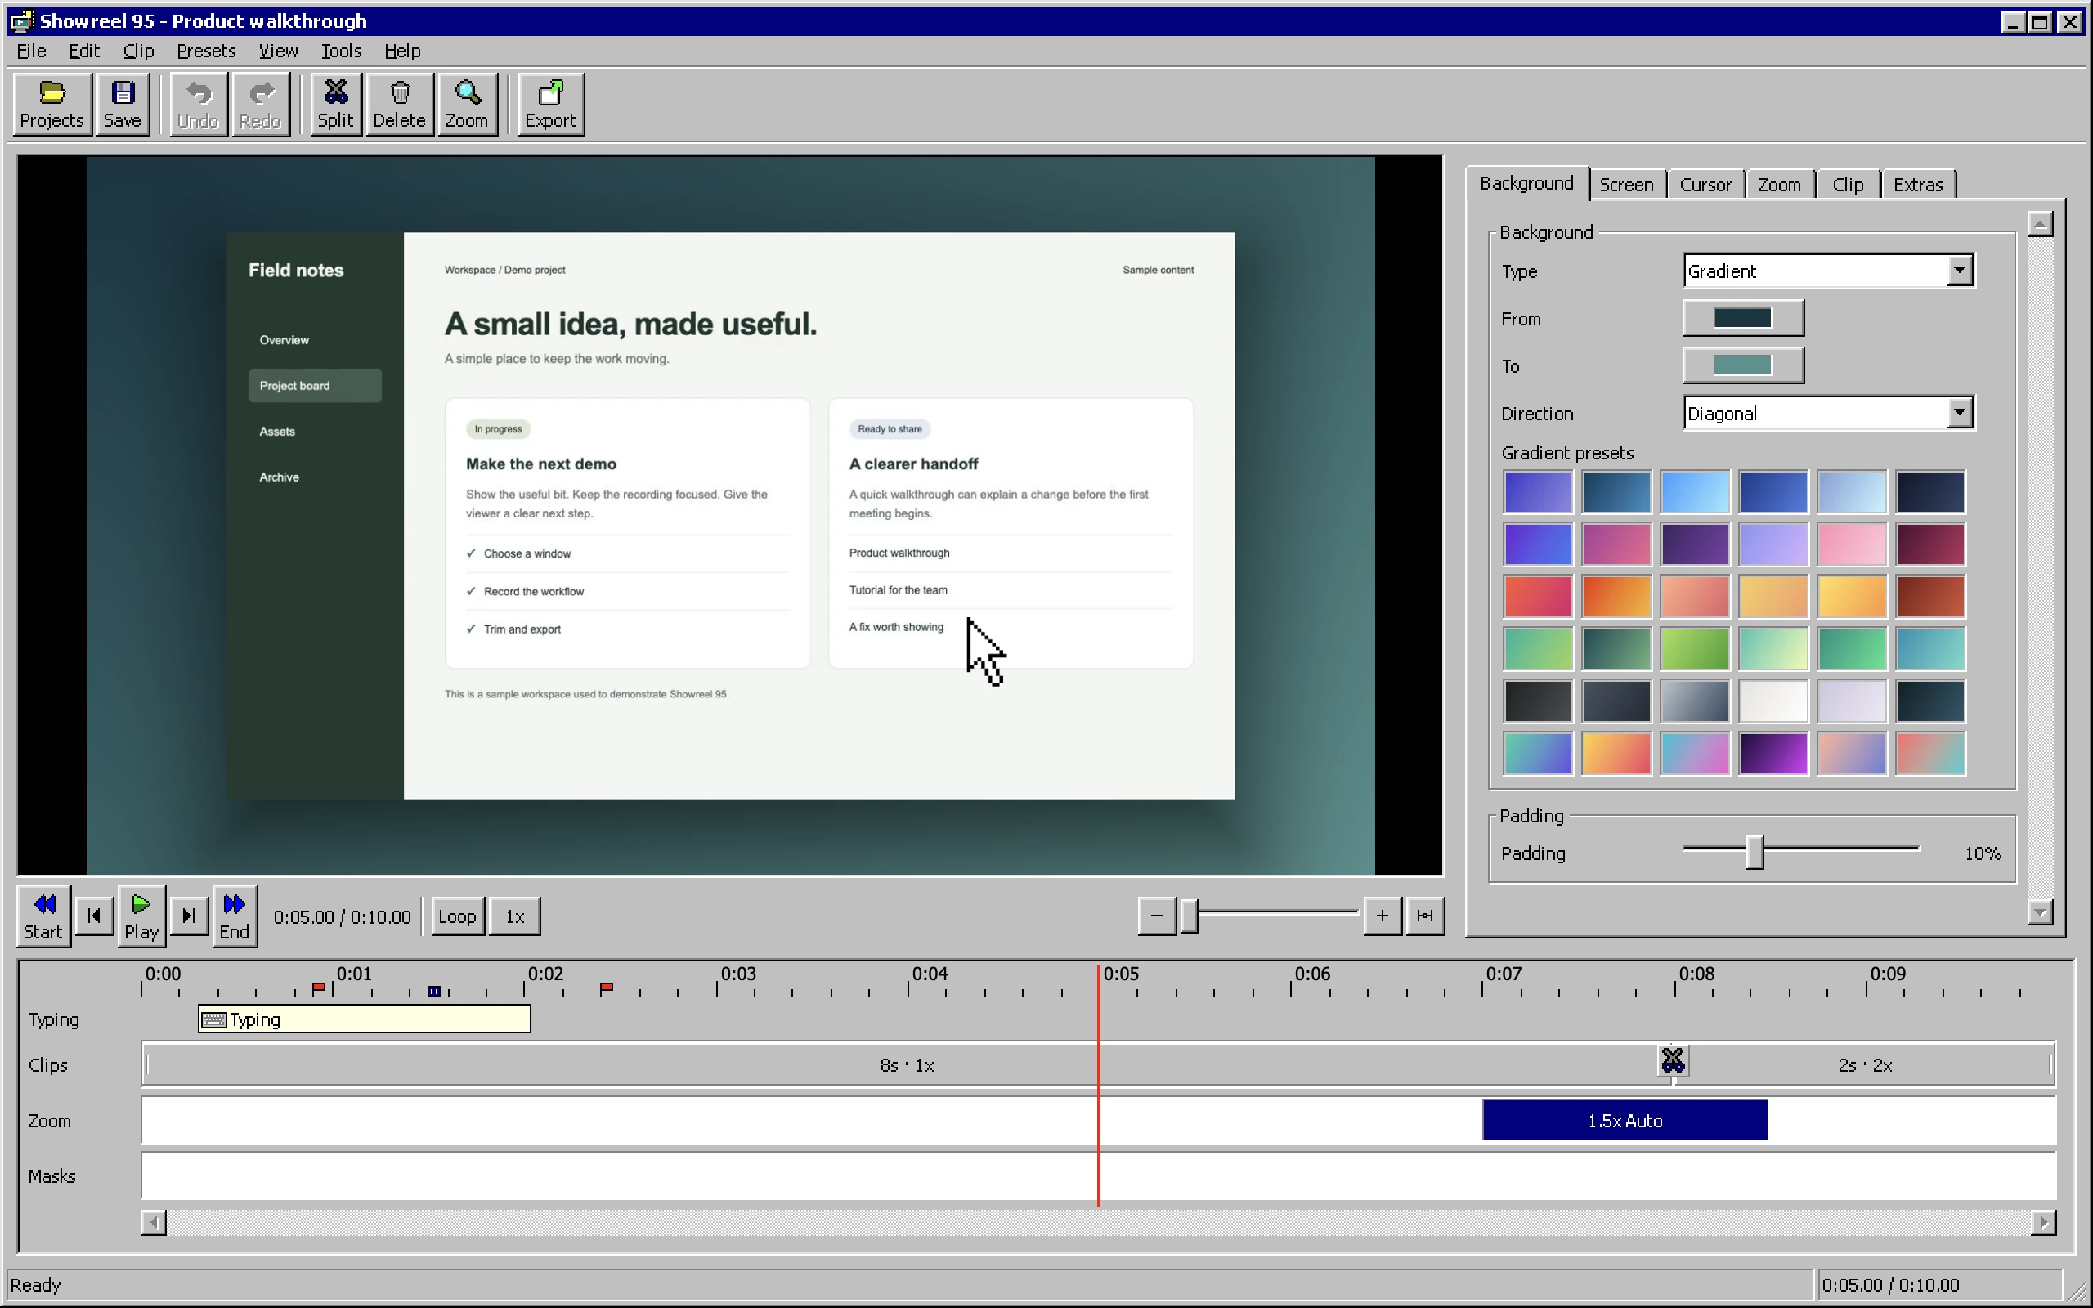Click the red flag marker after 0:02
The height and width of the screenshot is (1308, 2093).
tap(607, 988)
